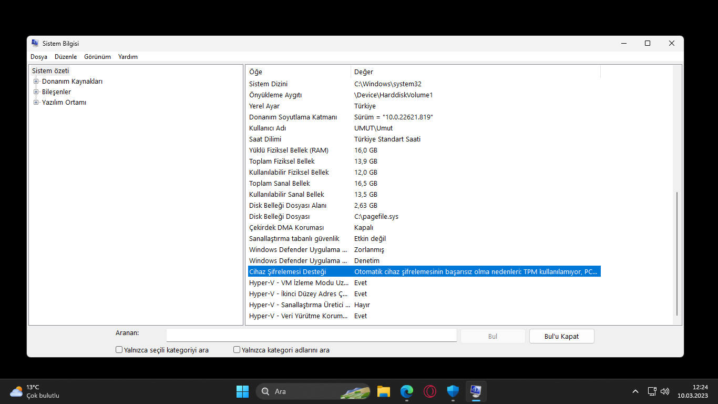The image size is (718, 404).
Task: Select the Sistem Dizini row
Action: click(424, 84)
